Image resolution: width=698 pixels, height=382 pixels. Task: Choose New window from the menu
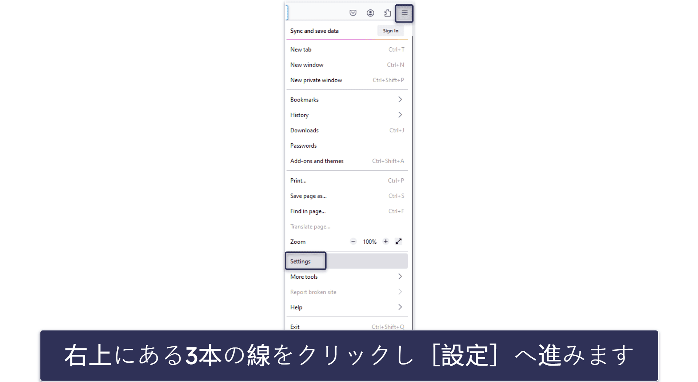tap(347, 65)
